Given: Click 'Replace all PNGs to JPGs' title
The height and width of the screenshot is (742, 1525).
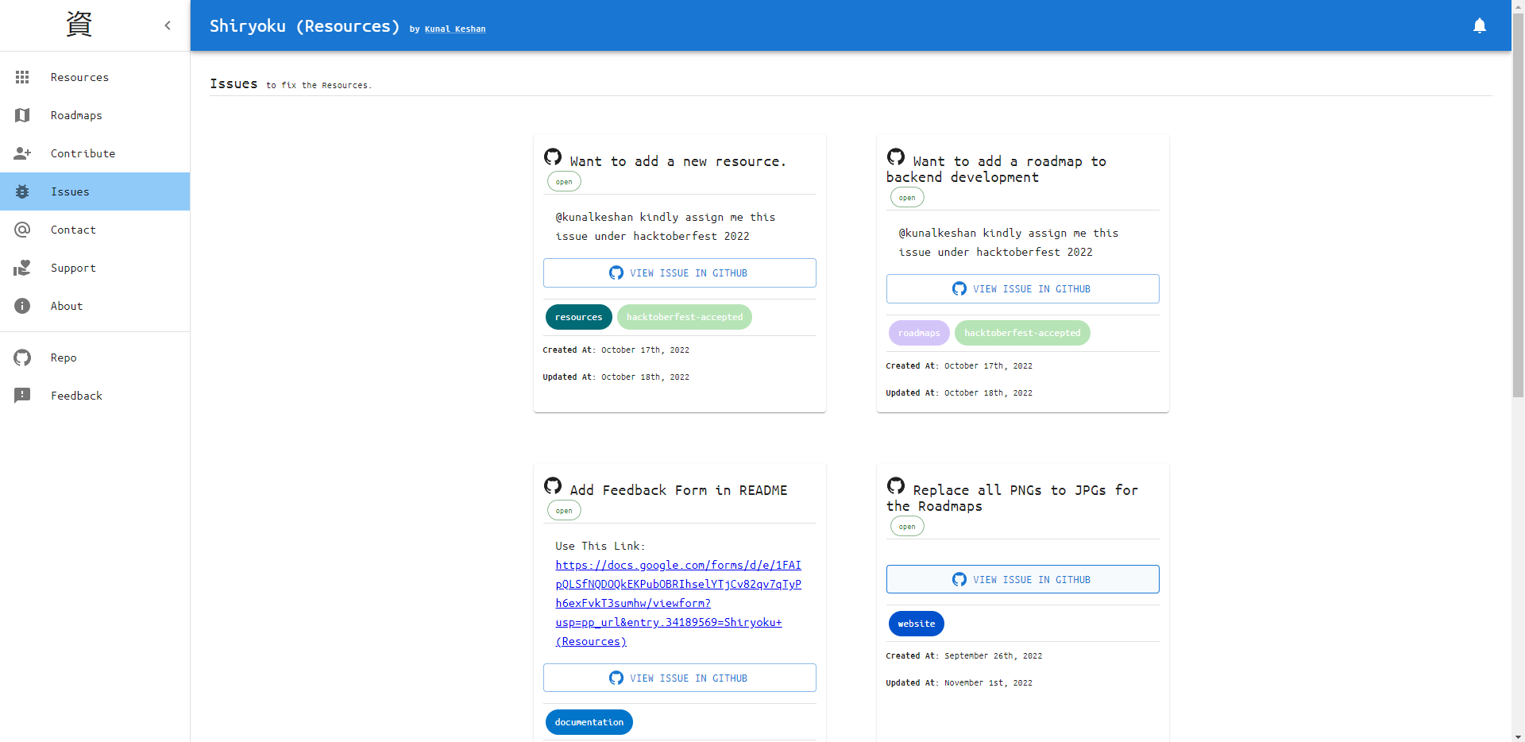Looking at the screenshot, I should coord(1013,498).
